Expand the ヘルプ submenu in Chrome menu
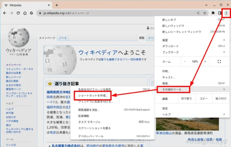This screenshot has width=231, height=147. (192, 115)
